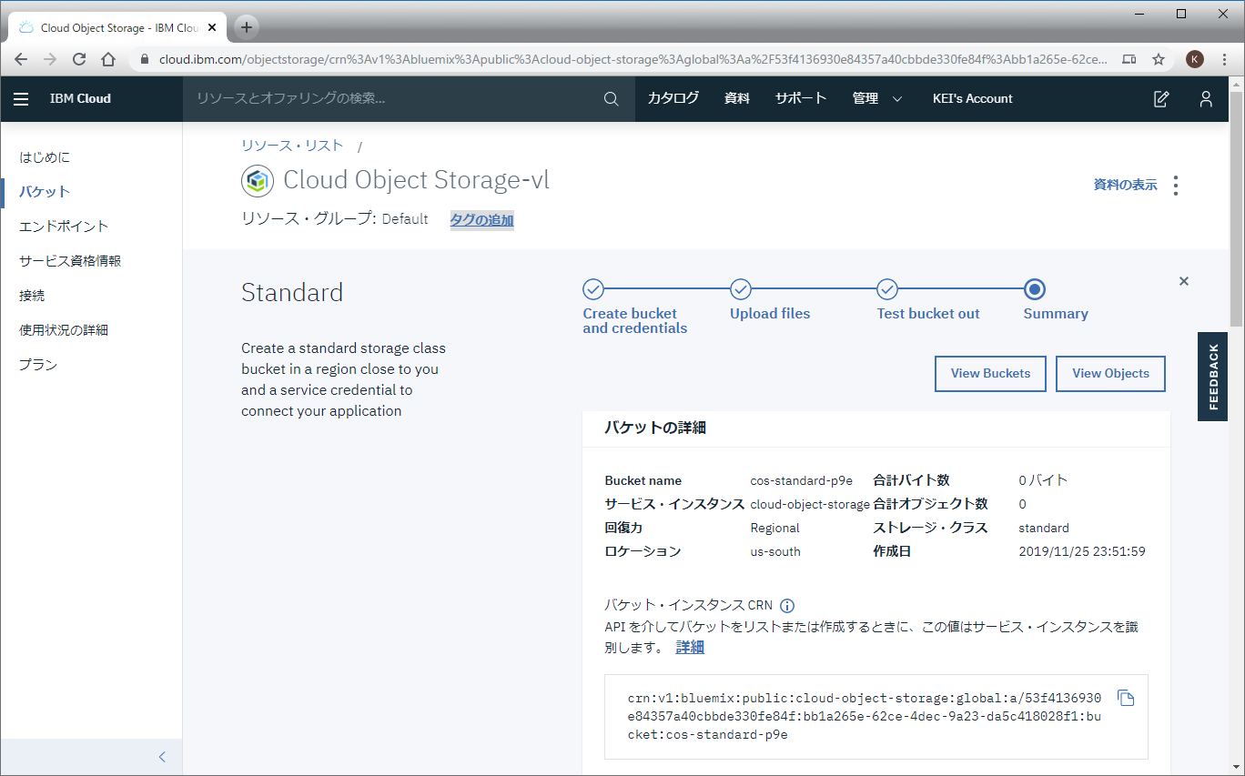Open the エンドポイント sidebar item

[x=64, y=227]
